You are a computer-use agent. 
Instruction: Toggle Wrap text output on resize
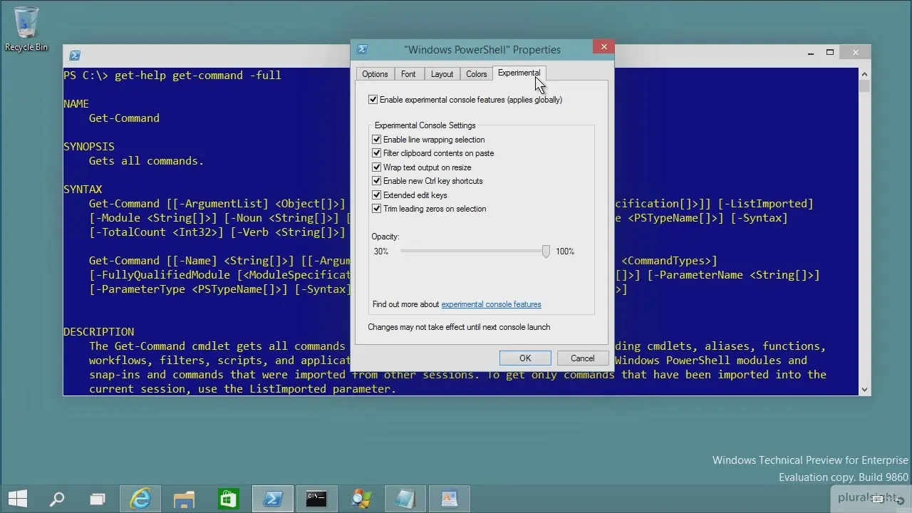click(377, 167)
